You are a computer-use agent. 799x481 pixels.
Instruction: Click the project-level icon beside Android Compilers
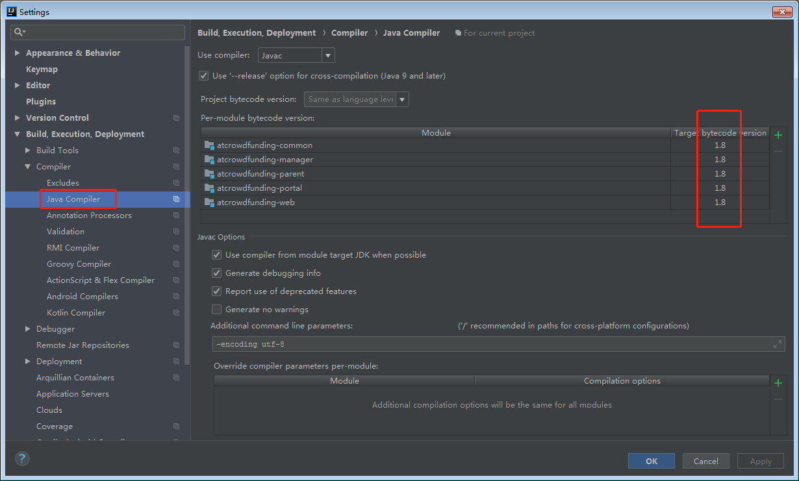pyautogui.click(x=176, y=297)
